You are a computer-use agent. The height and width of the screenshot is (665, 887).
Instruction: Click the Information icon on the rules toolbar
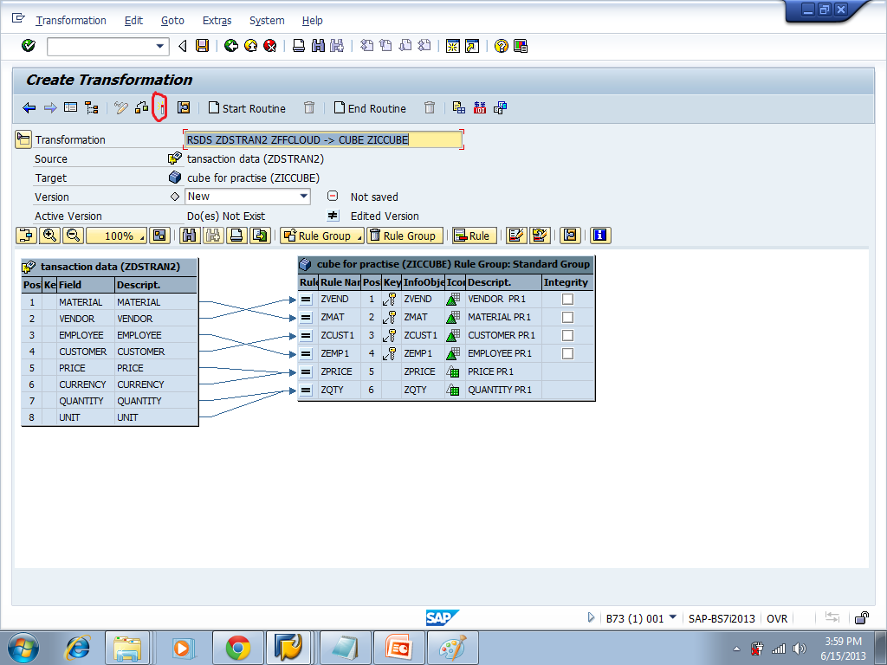[x=599, y=235]
